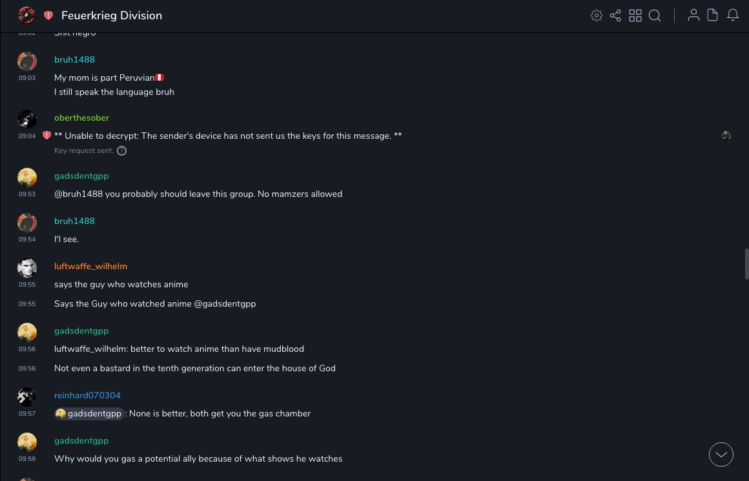The image size is (749, 481).
Task: Open the read receipt avatar on 09:04 message
Action: pyautogui.click(x=726, y=136)
